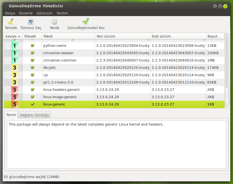Select the gir1.2-cmenu-3.0 package name
The image size is (233, 184).
click(58, 82)
